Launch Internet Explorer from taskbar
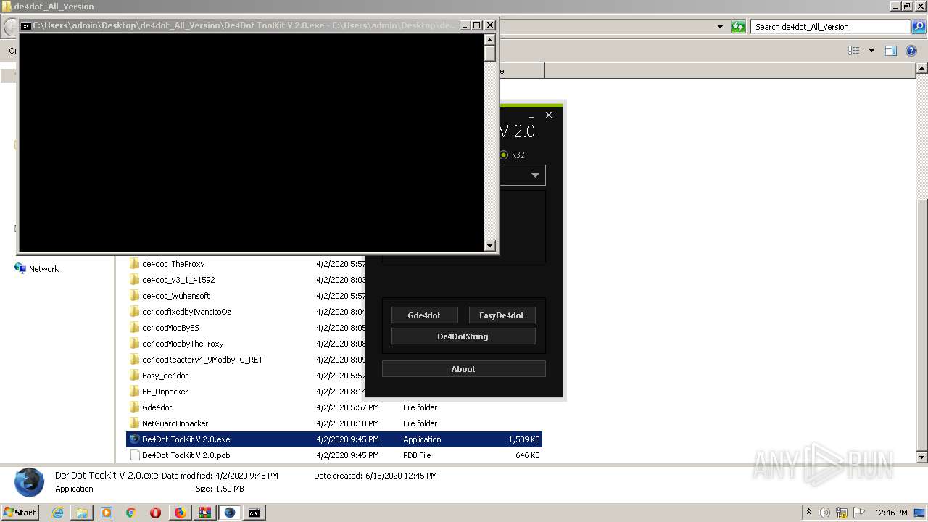 (x=57, y=513)
